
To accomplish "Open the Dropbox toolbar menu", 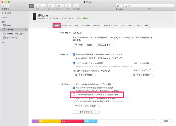I will coord(119,6).
